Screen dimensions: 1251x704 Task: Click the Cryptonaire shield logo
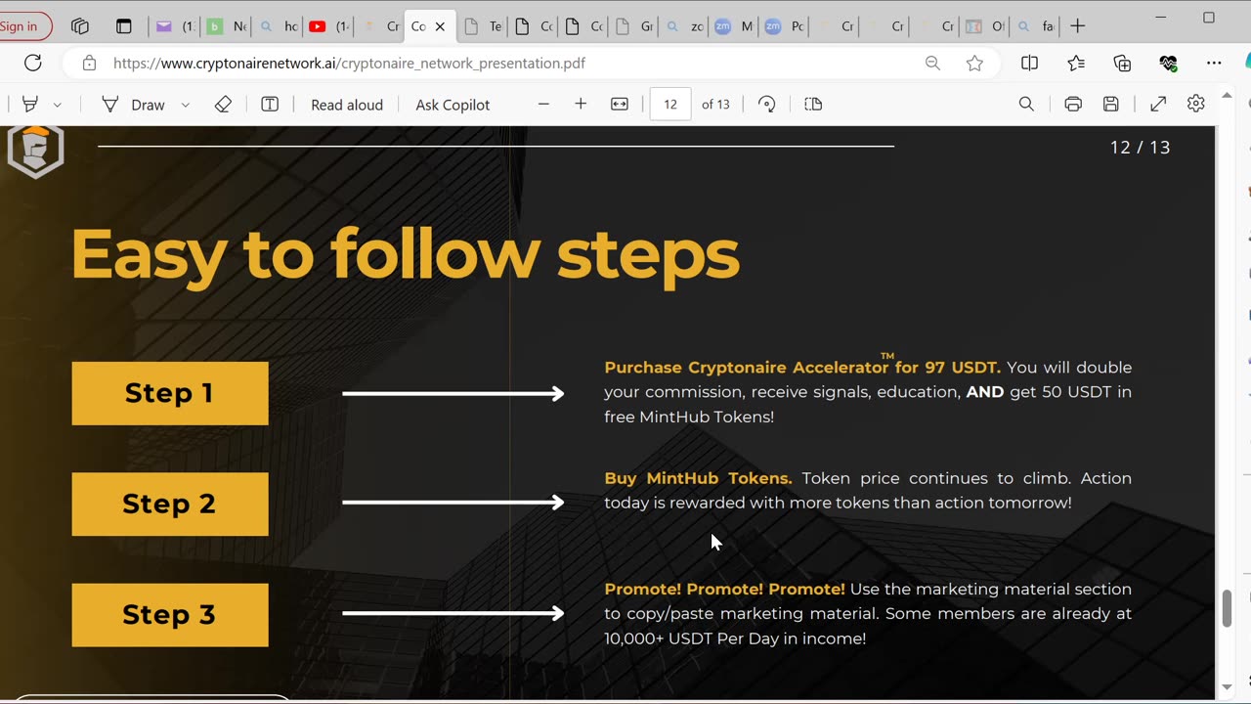point(35,151)
